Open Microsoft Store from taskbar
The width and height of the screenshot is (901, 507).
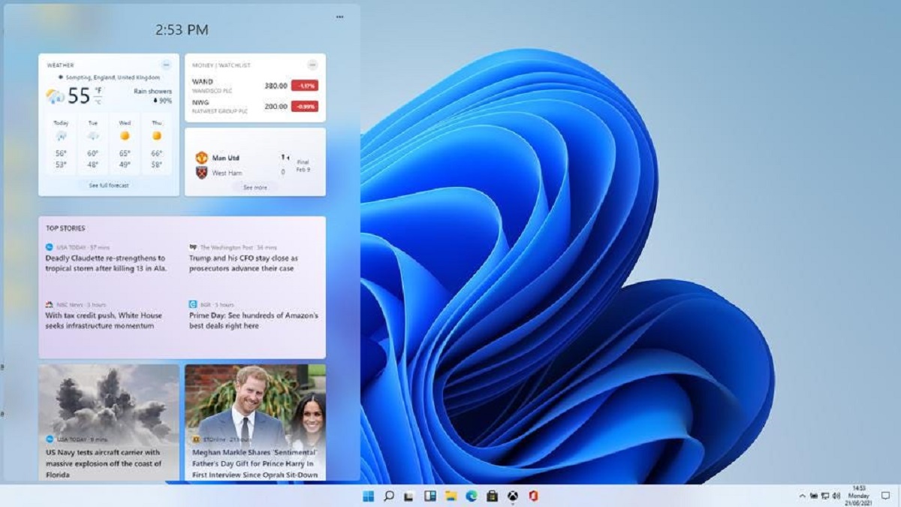pyautogui.click(x=492, y=496)
